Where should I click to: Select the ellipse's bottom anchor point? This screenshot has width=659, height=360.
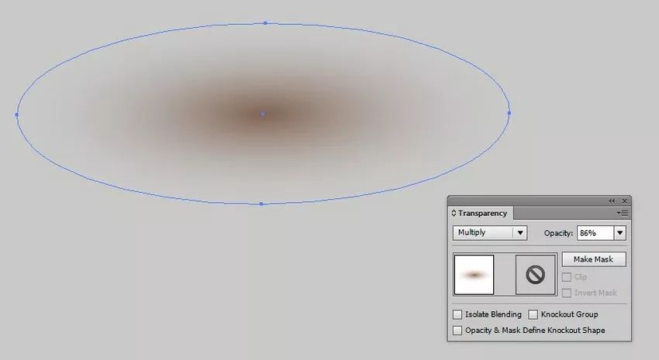pos(261,204)
